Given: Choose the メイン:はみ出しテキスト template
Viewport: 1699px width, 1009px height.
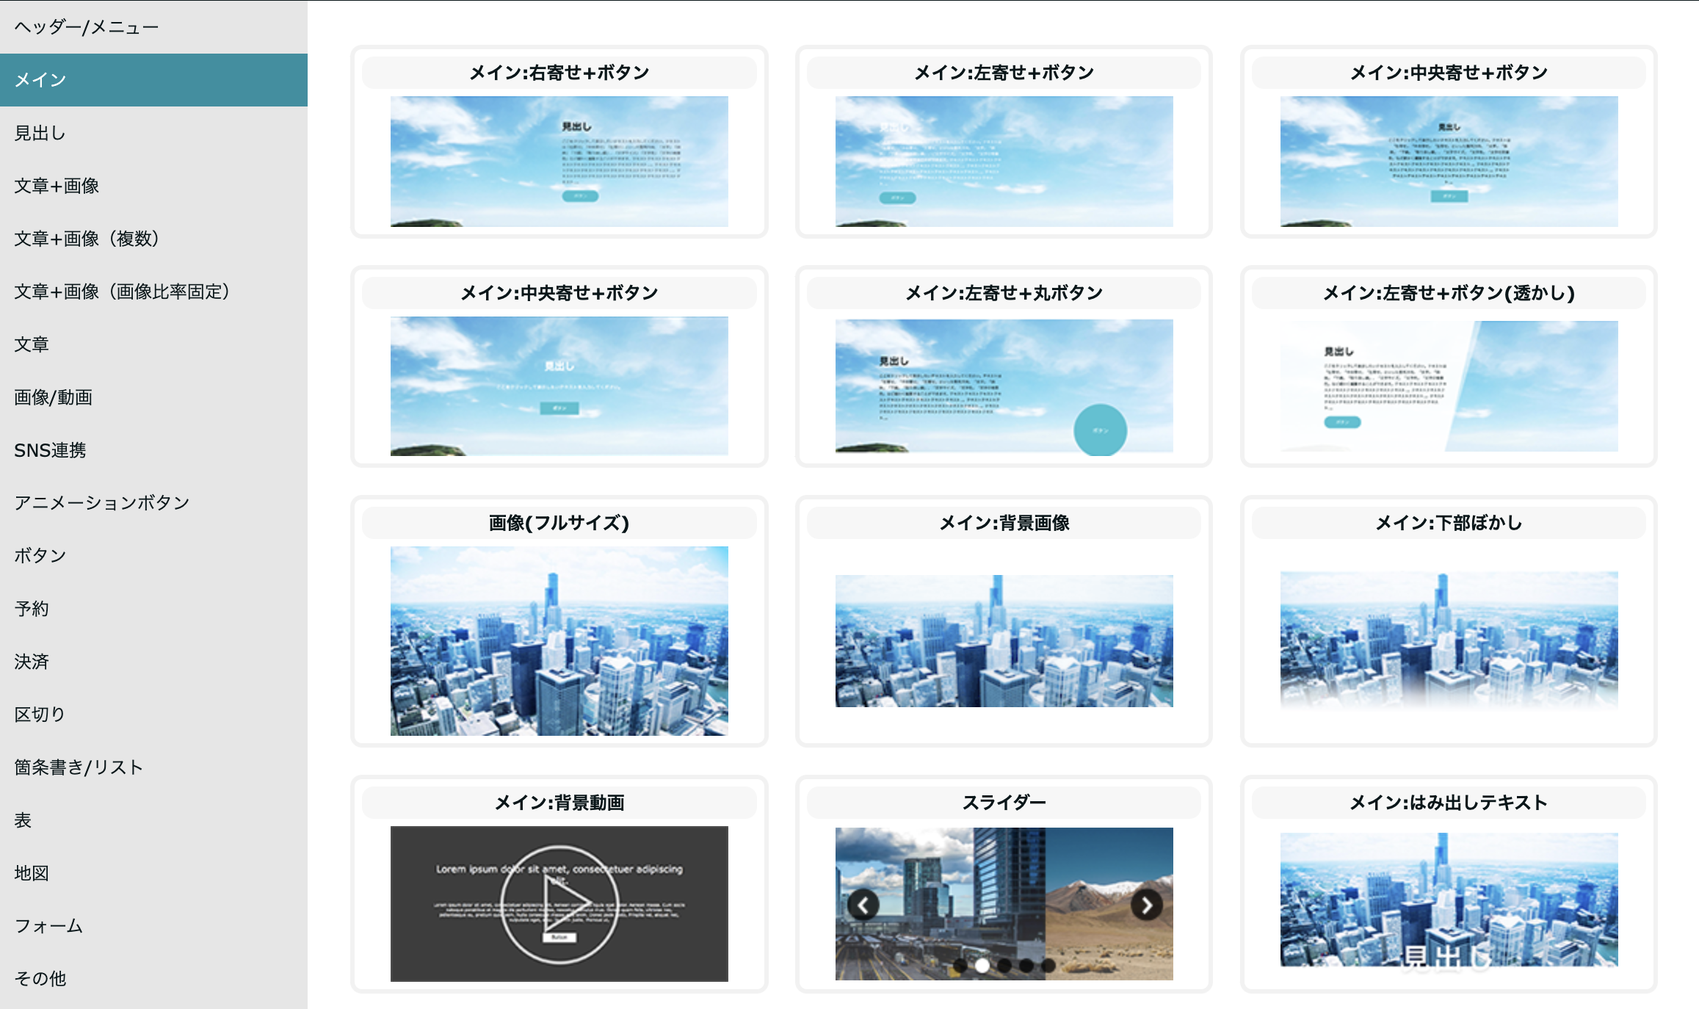Looking at the screenshot, I should click(1449, 900).
